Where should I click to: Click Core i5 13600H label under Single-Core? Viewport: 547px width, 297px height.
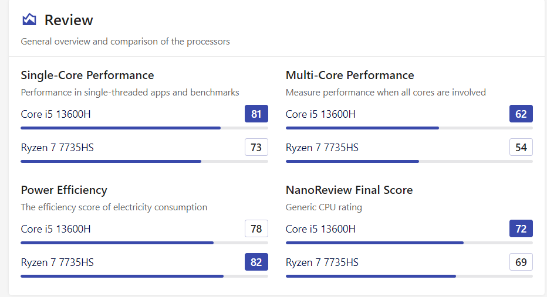pos(56,114)
